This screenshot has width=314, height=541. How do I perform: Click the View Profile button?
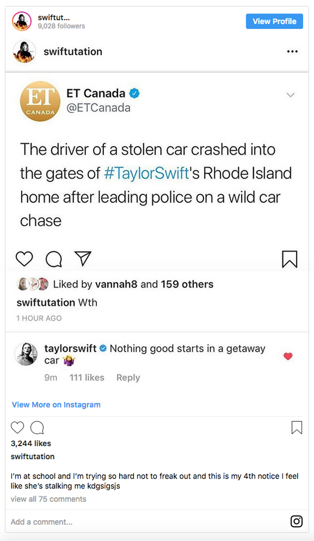pyautogui.click(x=274, y=21)
